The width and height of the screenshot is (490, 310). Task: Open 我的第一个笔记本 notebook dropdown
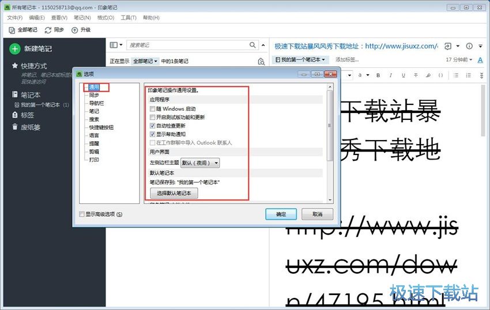coord(300,59)
